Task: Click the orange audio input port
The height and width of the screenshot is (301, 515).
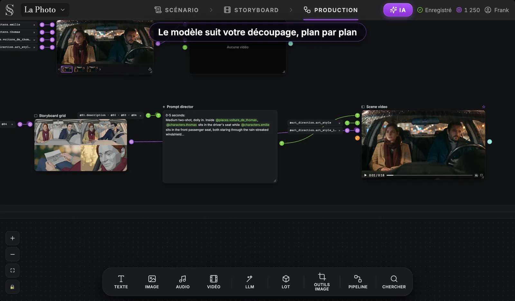Action: pyautogui.click(x=357, y=138)
